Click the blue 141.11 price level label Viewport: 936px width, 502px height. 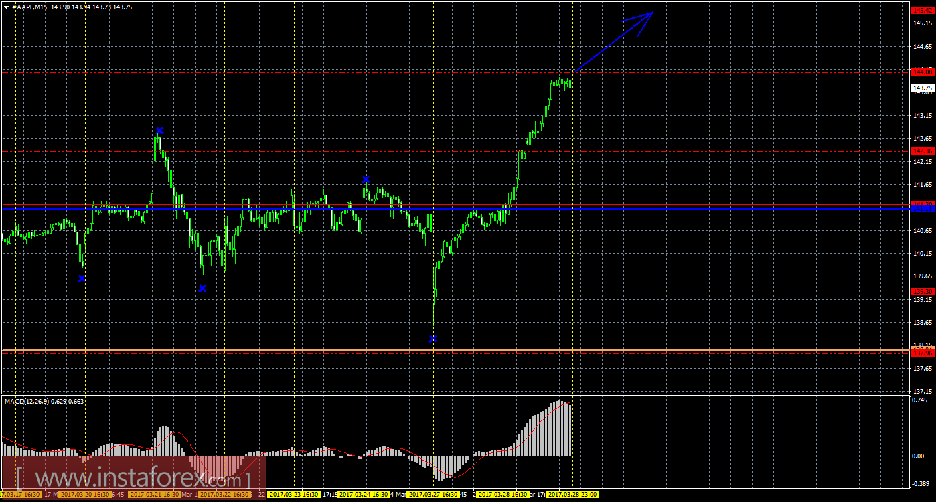(923, 209)
